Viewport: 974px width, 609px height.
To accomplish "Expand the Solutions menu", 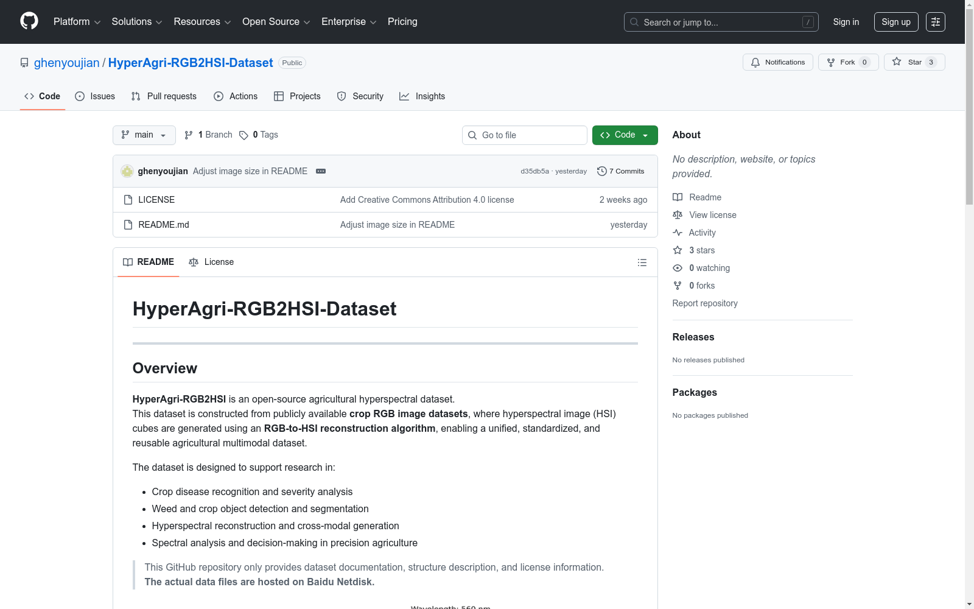I will tap(137, 22).
